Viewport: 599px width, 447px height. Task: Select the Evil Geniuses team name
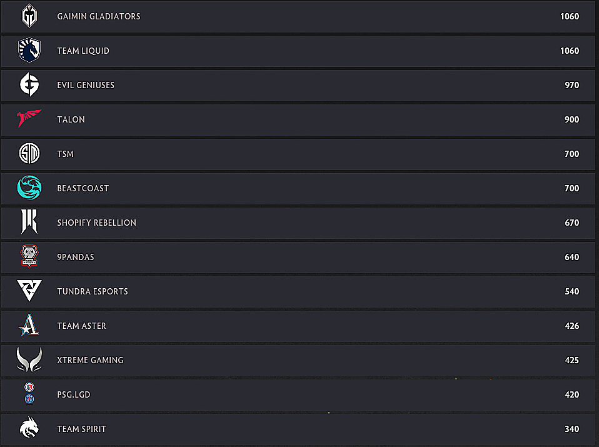[x=86, y=85]
